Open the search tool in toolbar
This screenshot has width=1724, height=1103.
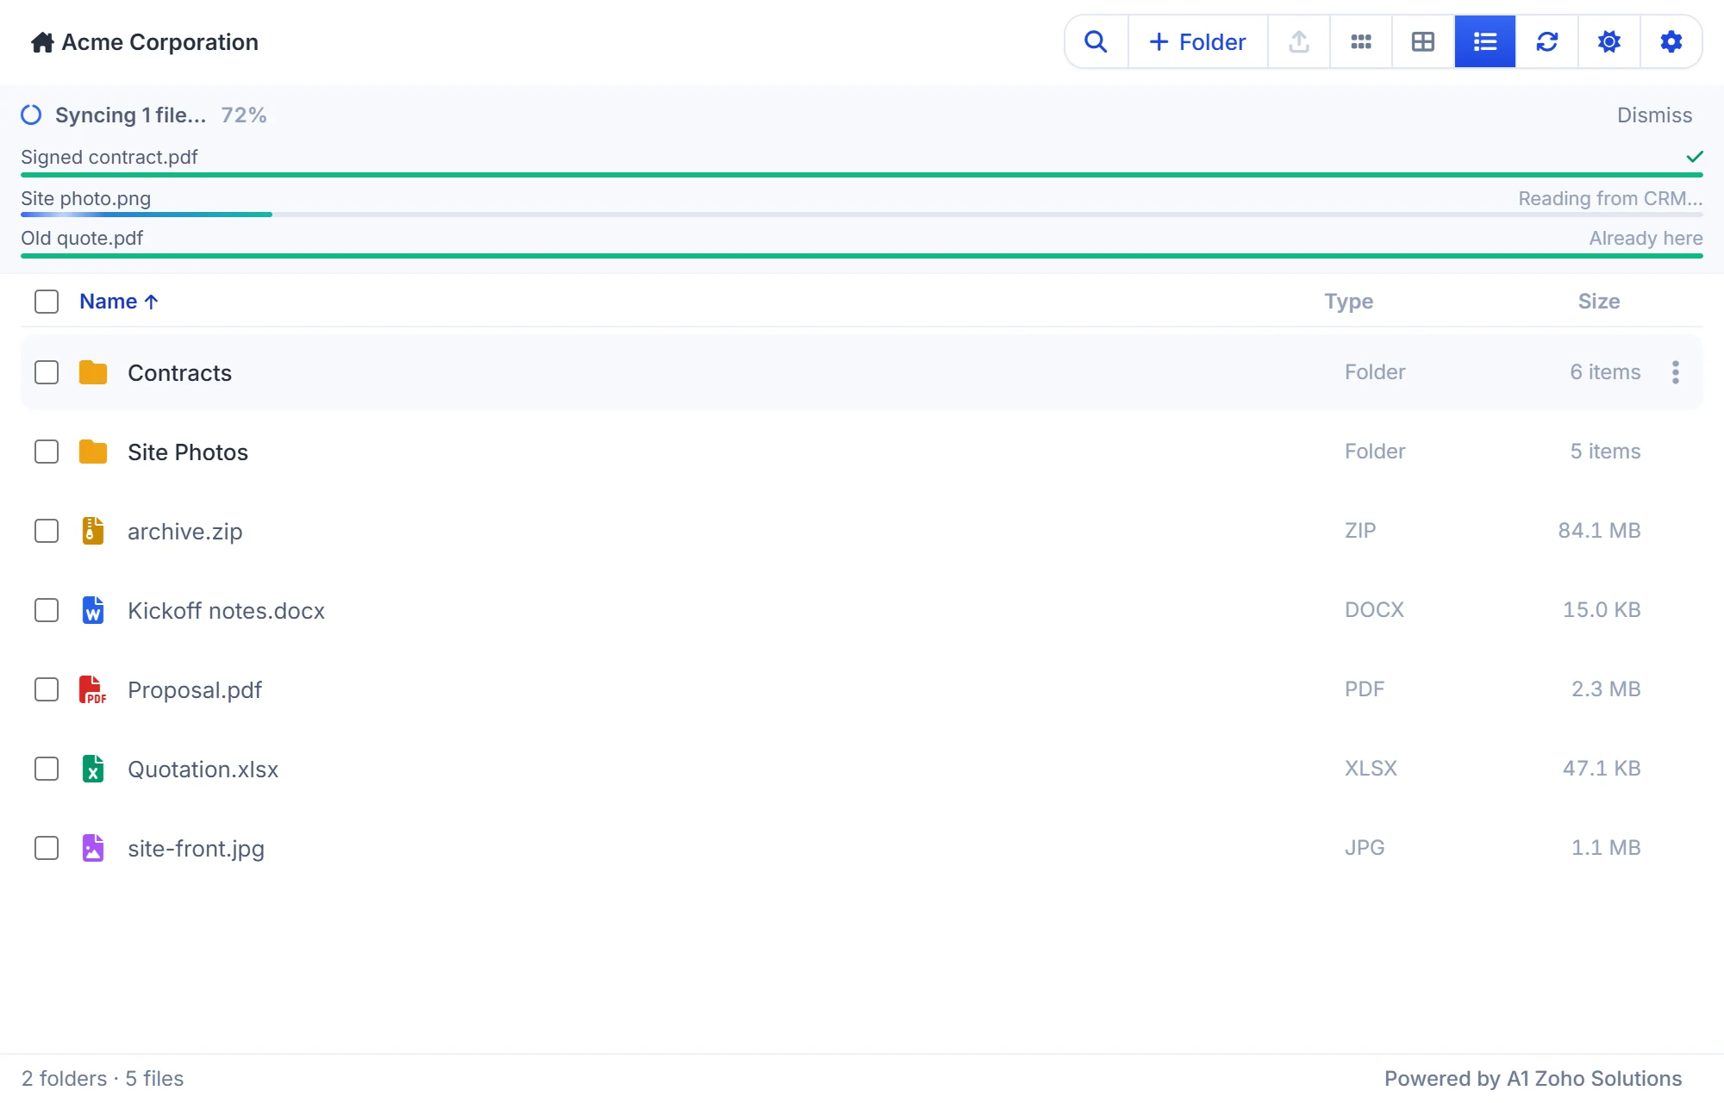point(1096,41)
